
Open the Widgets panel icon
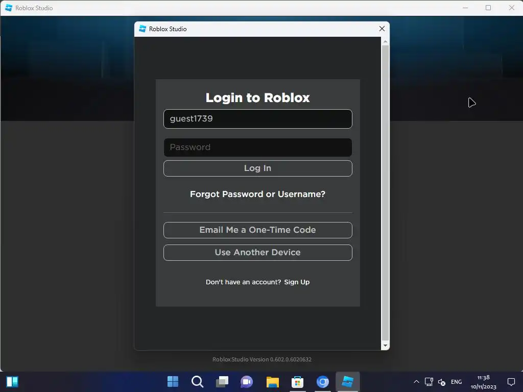(12, 381)
